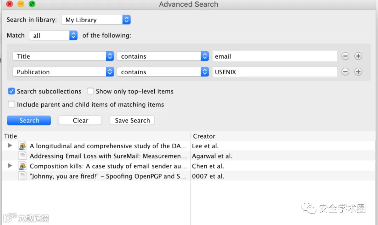Open the My Library dropdown

[x=96, y=20]
